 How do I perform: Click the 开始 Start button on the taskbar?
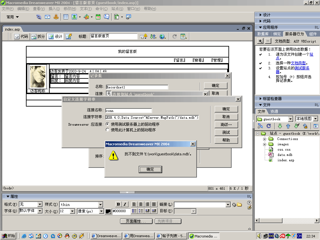8,236
